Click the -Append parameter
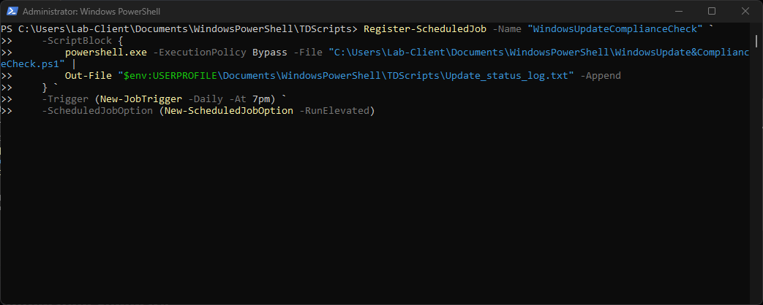763x305 pixels. [601, 76]
